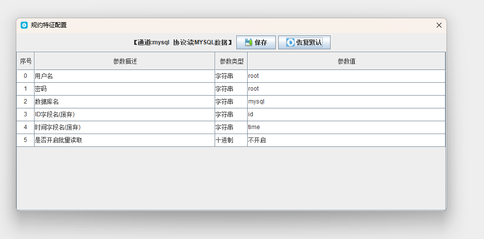Click the time field value cell
Screen dimensions: 484x239
click(x=346, y=127)
